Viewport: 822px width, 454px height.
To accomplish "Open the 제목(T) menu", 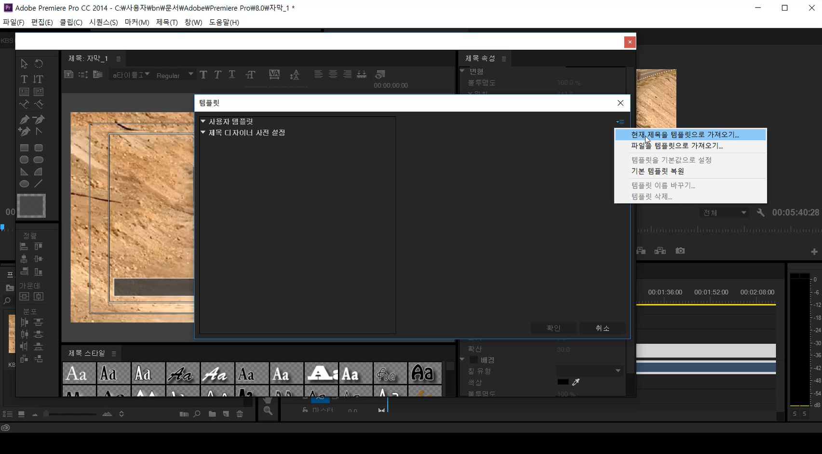I will 167,22.
